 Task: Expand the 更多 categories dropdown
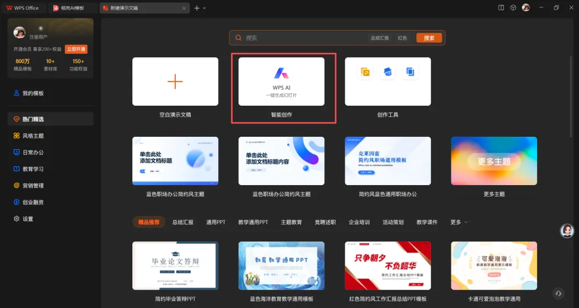pos(459,222)
